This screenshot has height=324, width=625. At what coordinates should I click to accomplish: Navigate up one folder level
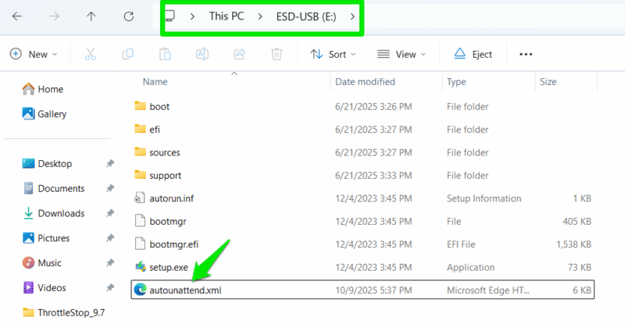(91, 16)
